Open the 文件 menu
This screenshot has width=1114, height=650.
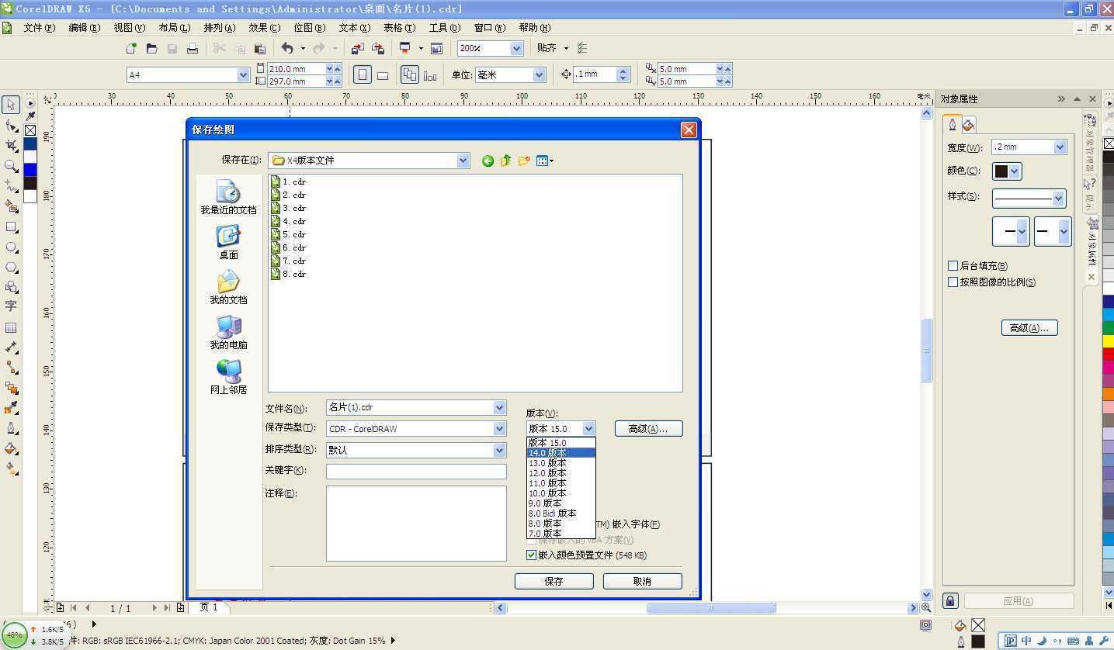[39, 28]
